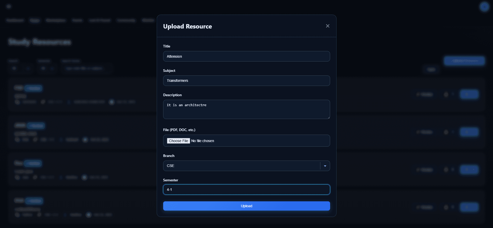Click the "No file chosen" text
The image size is (493, 228).
(202, 141)
